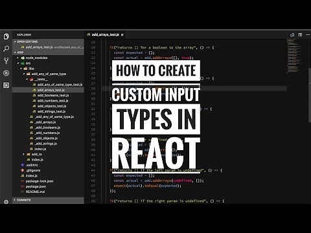Open add_strings_test.js file
The width and height of the screenshot is (311, 233).
coord(48,111)
